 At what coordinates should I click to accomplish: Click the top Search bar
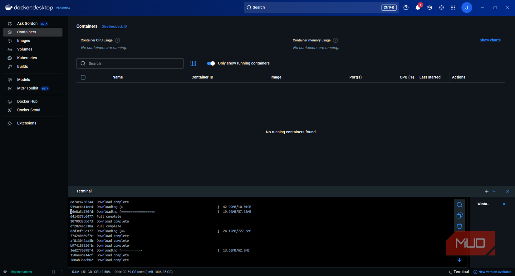[321, 7]
